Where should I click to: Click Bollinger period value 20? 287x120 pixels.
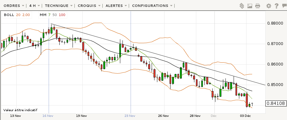click(18, 15)
